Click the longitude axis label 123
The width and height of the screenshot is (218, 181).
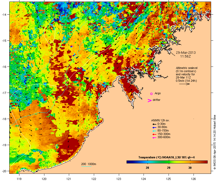119,179
